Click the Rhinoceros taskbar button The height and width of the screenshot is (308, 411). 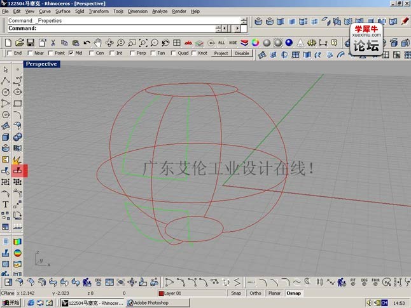92,303
